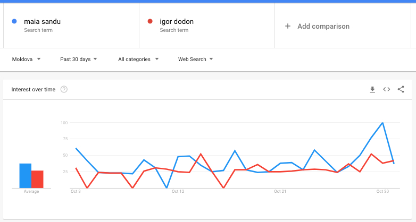Viewport: 416px width, 222px height.
Task: Edit the igor dodon search term
Action: [x=177, y=21]
